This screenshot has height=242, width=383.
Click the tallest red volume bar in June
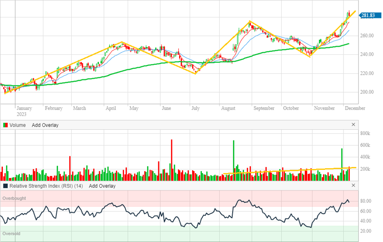pos(171,160)
